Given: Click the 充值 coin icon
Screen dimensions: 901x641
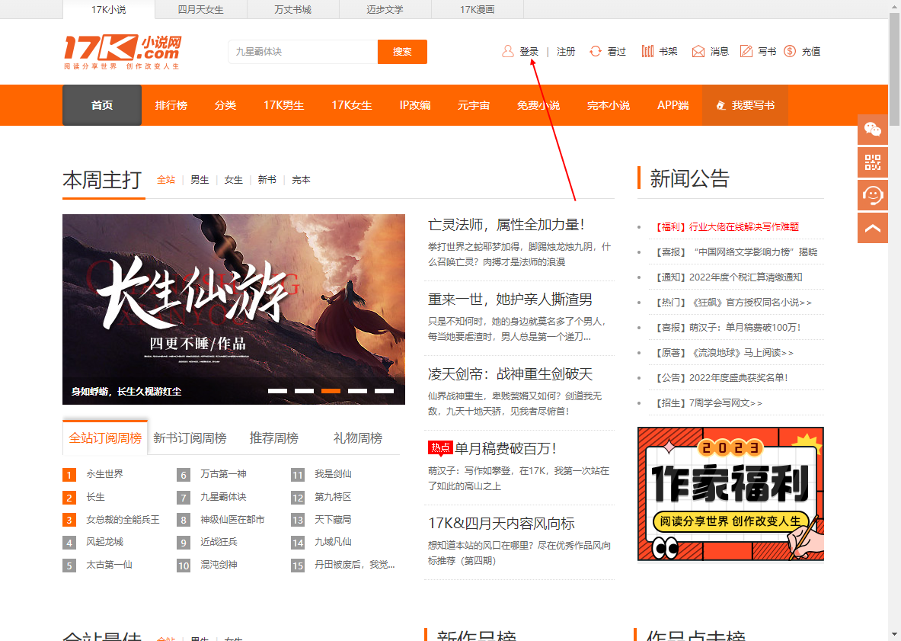Looking at the screenshot, I should coord(790,51).
